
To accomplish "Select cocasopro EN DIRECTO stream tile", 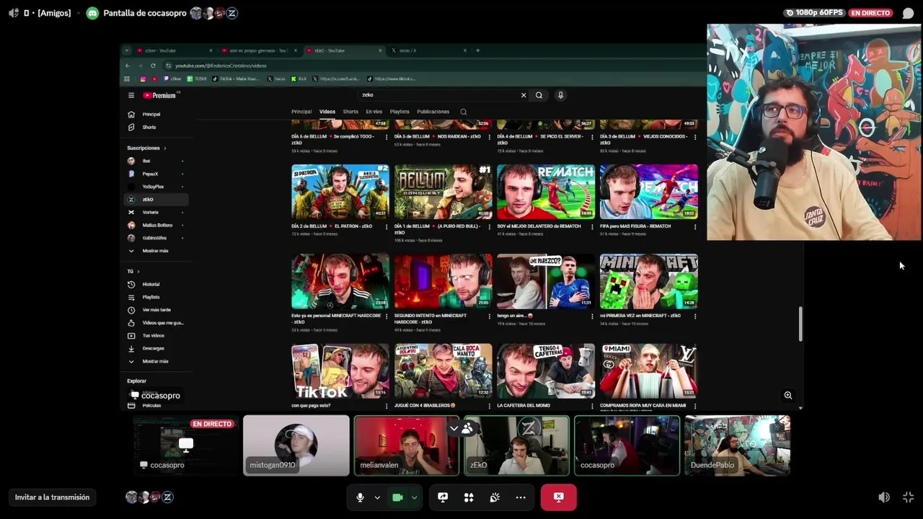I will click(x=186, y=445).
